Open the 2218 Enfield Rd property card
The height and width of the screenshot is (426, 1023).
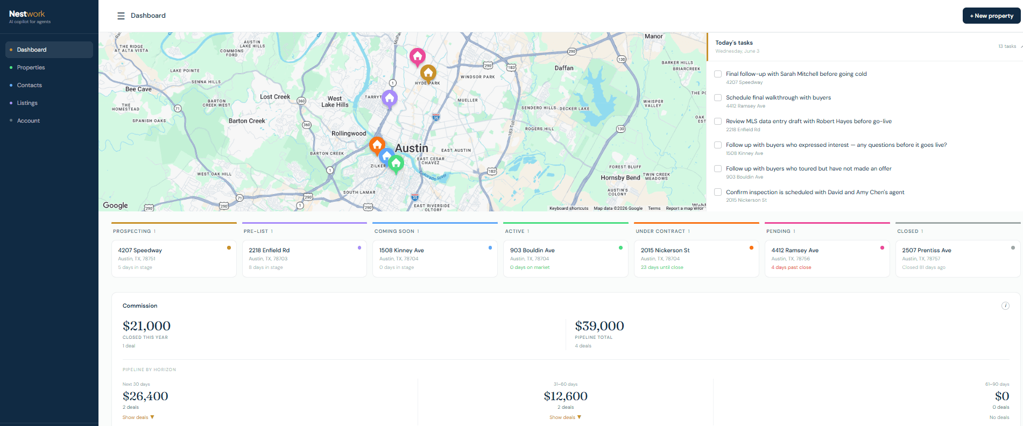pyautogui.click(x=305, y=259)
